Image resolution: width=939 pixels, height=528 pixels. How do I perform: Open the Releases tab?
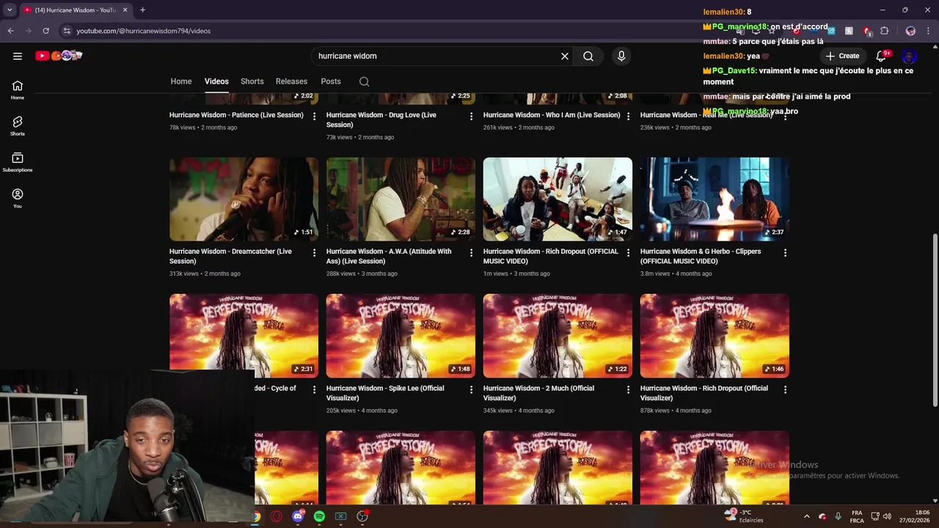click(x=291, y=81)
